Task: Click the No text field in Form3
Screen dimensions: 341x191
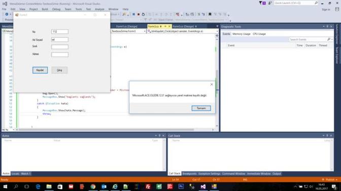Action: coord(60,32)
